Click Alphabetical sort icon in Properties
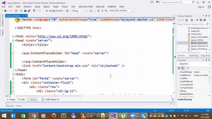Image resolution: width=212 pixels, height=119 pixels. 183,68
